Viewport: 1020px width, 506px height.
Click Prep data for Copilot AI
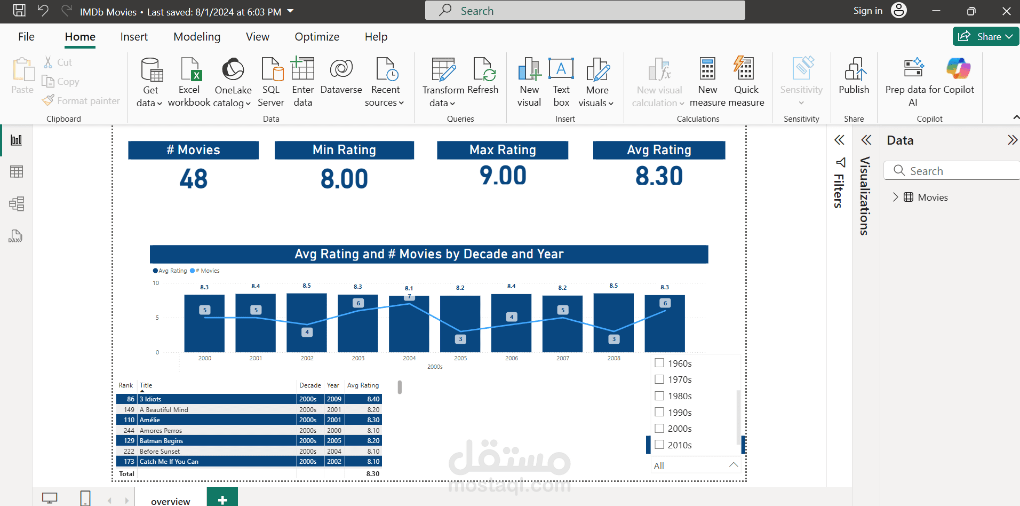tap(913, 82)
